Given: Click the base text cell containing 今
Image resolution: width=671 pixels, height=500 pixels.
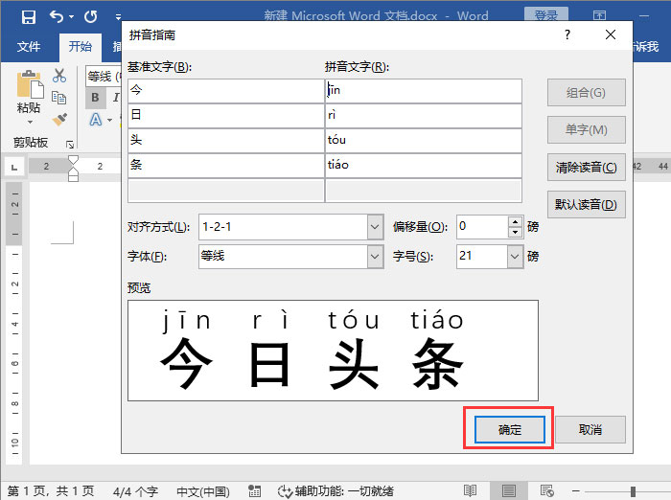Looking at the screenshot, I should 226,91.
